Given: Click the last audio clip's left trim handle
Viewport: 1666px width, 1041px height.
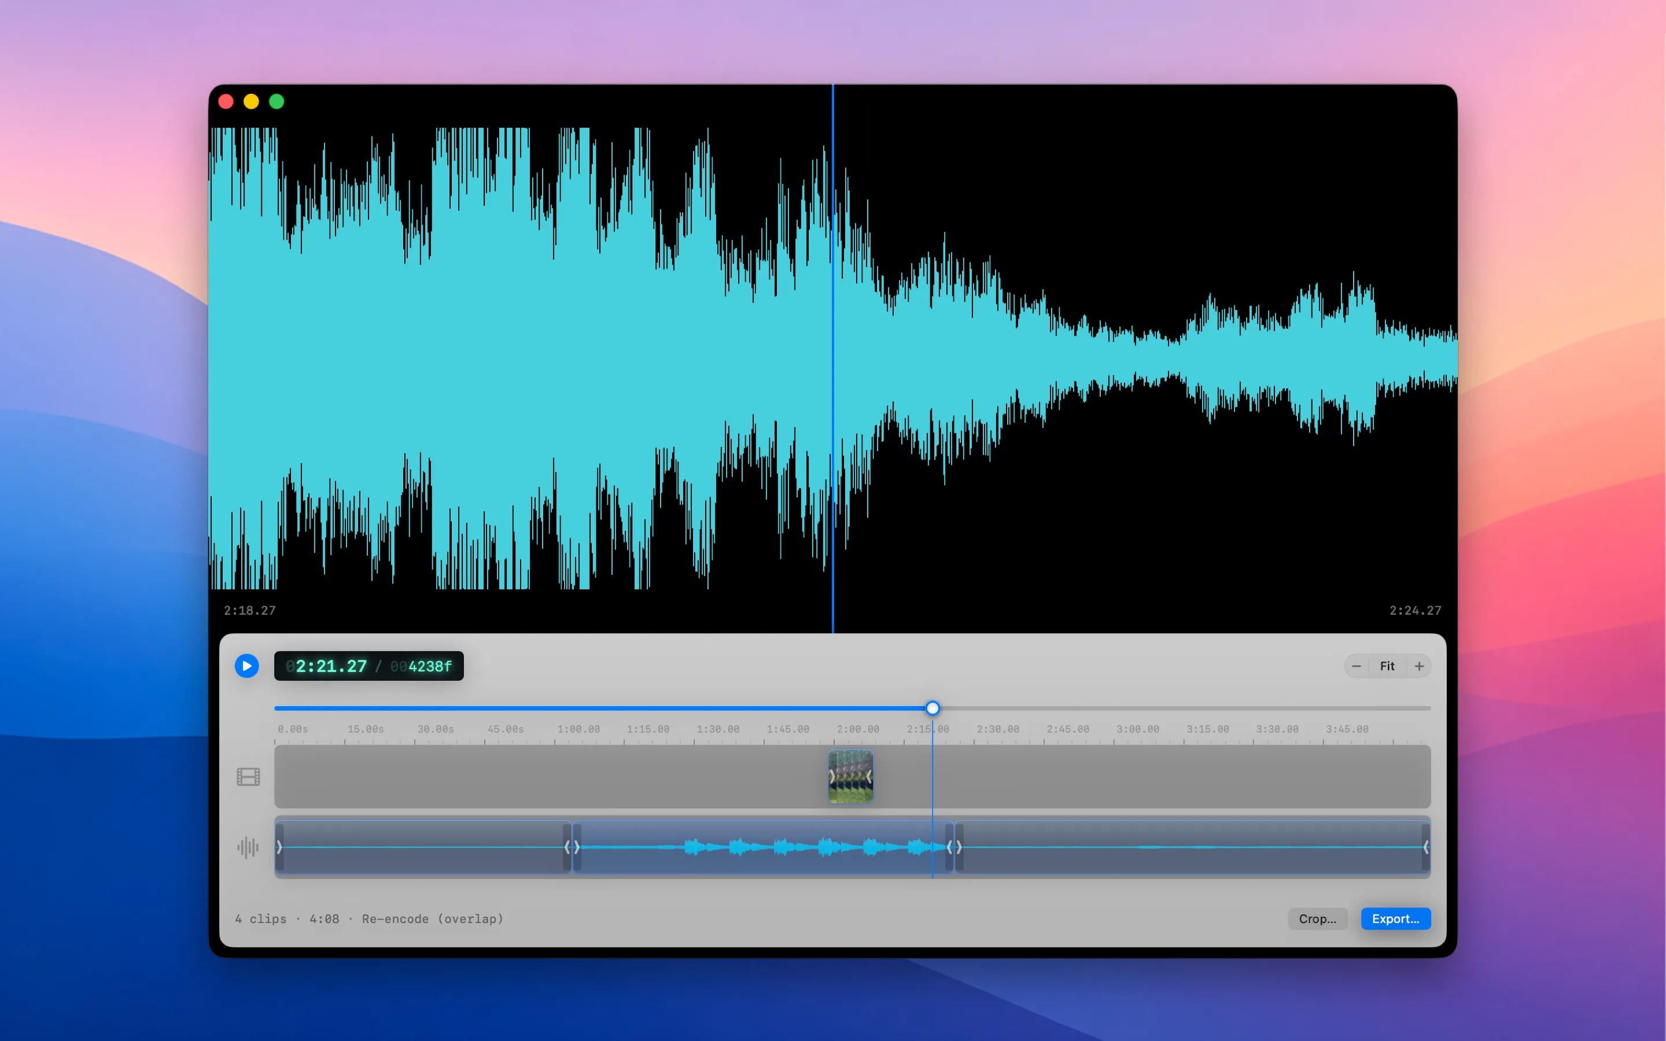Looking at the screenshot, I should coord(959,847).
